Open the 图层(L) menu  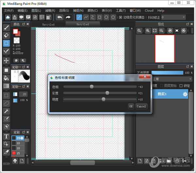point(36,11)
